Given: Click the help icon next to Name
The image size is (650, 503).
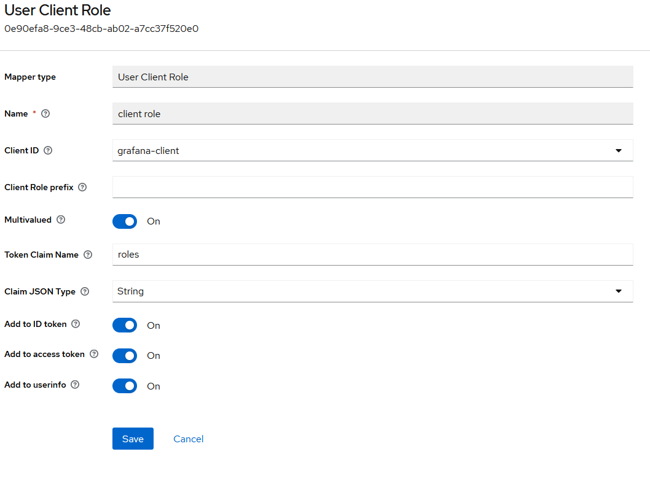Looking at the screenshot, I should coord(45,114).
